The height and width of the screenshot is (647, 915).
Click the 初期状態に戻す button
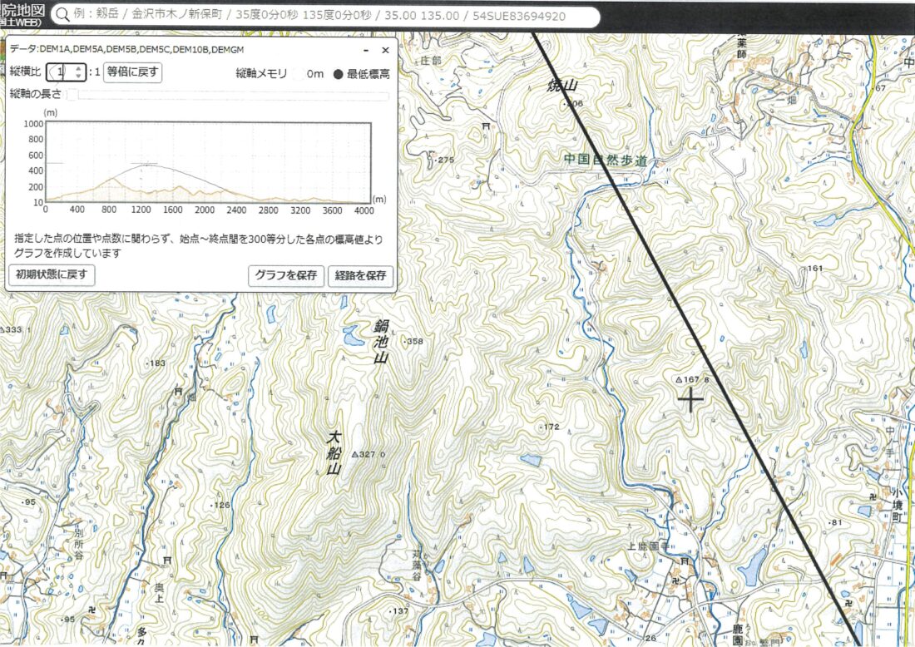point(52,274)
